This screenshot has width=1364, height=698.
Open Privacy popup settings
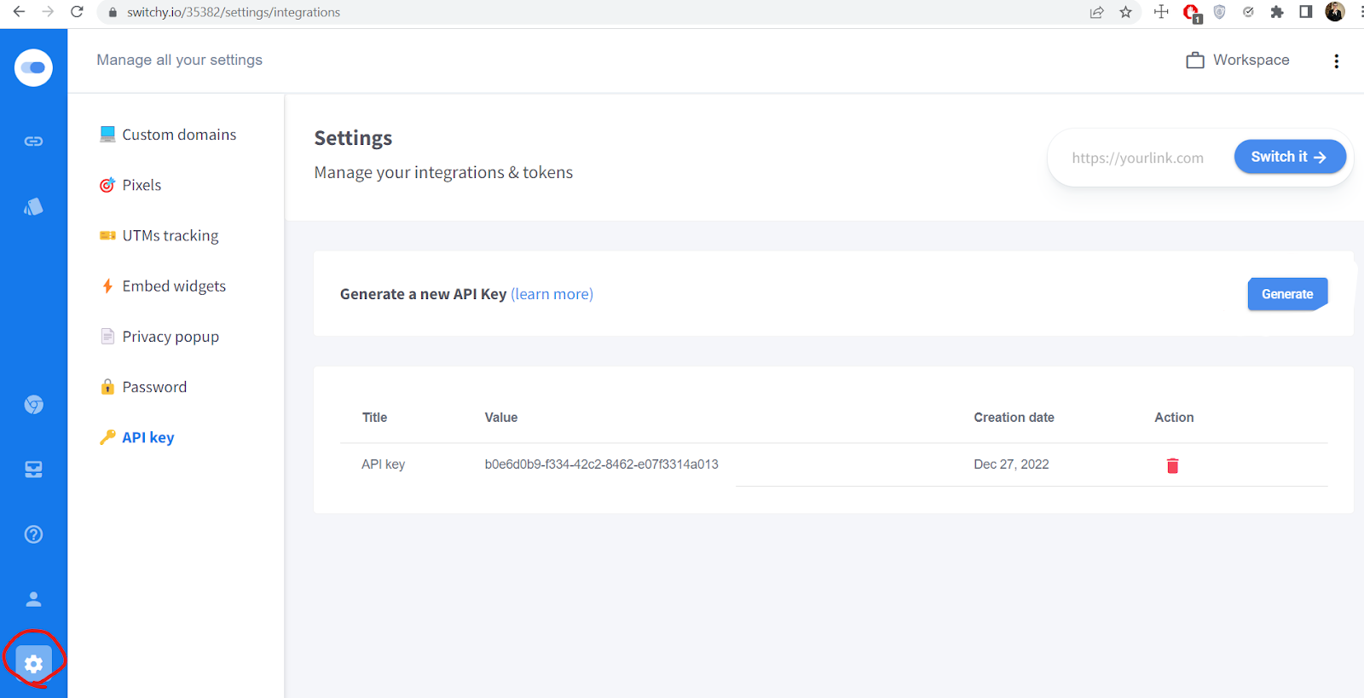[x=159, y=337]
